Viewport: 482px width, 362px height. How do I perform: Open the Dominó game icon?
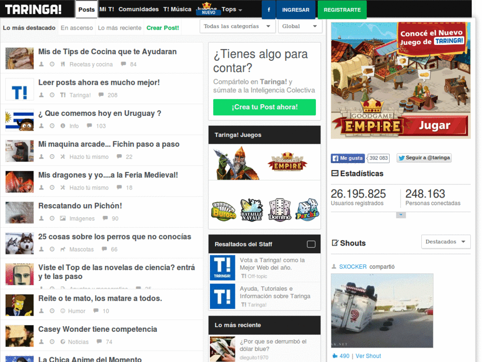[x=280, y=210]
